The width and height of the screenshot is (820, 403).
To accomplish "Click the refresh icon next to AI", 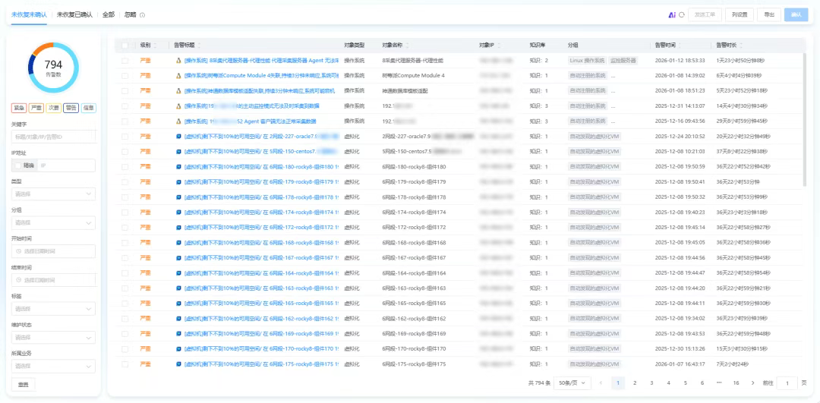I will point(681,14).
